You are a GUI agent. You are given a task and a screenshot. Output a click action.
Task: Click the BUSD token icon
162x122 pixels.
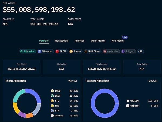click(52, 91)
